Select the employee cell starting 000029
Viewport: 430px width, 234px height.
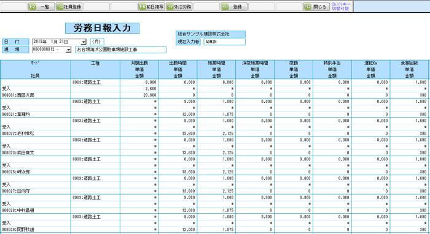36,230
